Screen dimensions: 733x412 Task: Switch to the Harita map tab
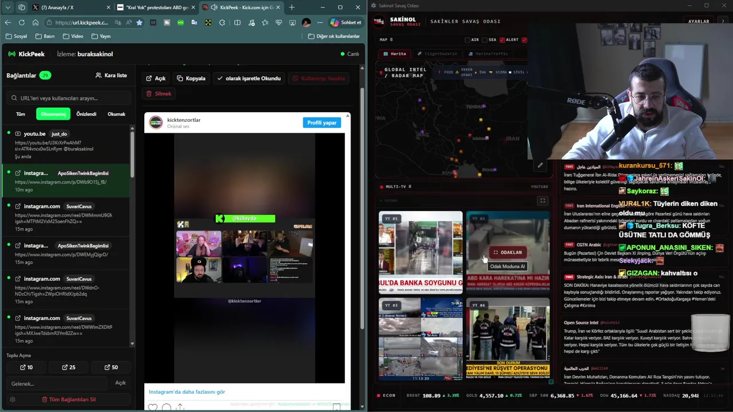pos(395,54)
